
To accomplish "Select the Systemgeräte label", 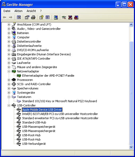I will 26,93.
